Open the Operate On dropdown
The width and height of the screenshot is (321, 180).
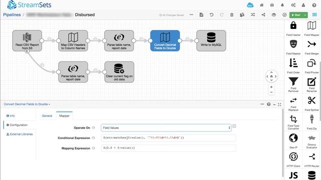(x=166, y=128)
